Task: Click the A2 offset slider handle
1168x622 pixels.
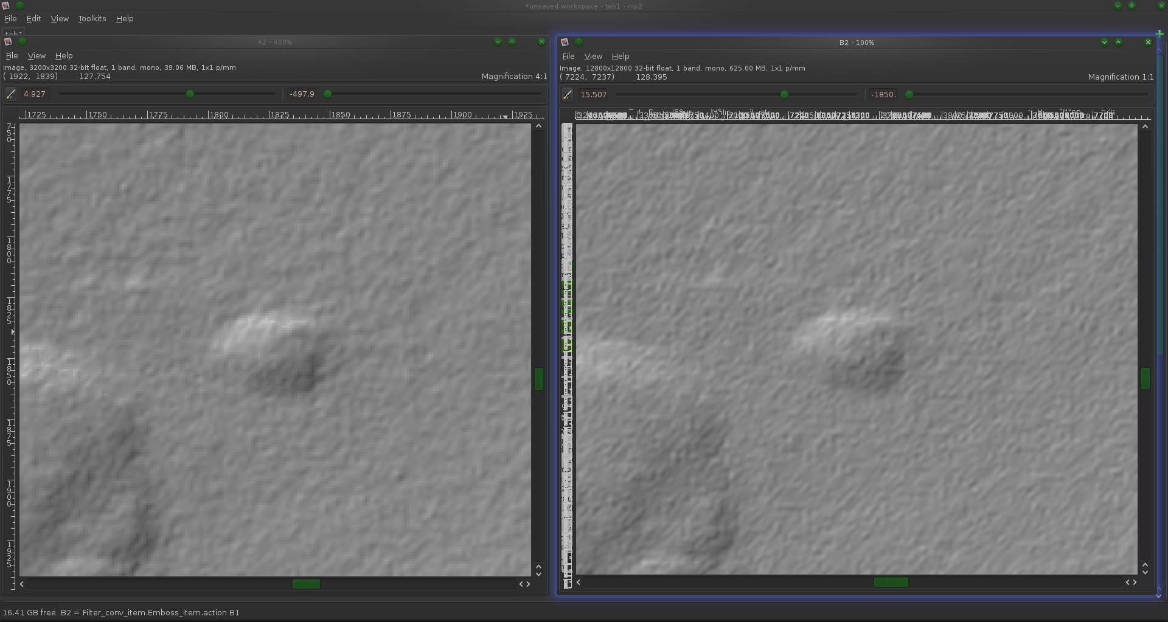Action: [327, 94]
